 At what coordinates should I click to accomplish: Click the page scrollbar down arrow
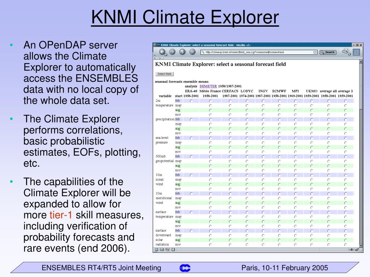[361, 246]
